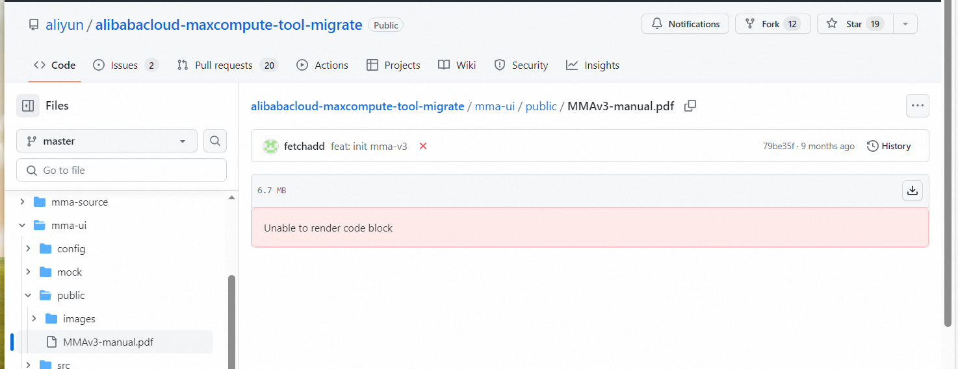Open the commit History link
The height and width of the screenshot is (369, 958).
[888, 146]
